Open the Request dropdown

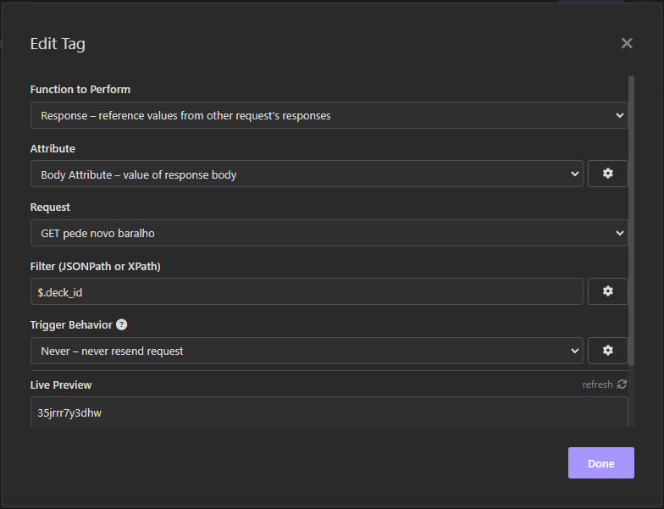(329, 233)
